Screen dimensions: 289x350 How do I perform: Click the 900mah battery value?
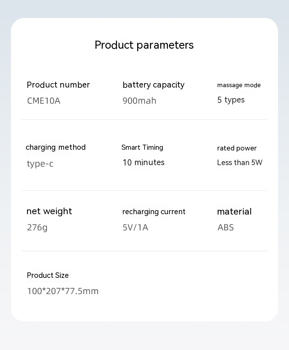tap(139, 101)
